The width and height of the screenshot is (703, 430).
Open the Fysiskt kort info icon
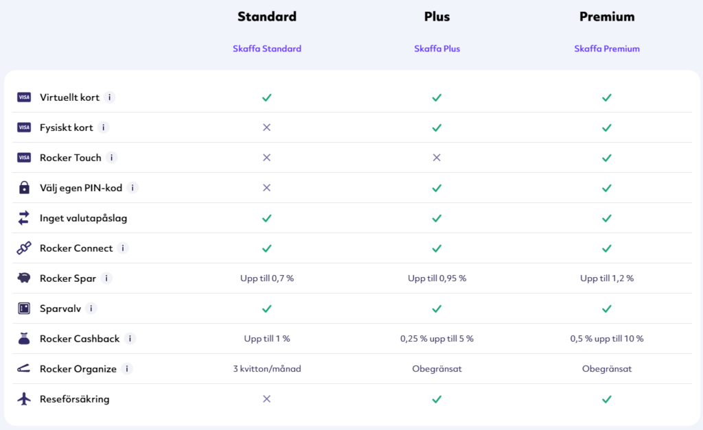(103, 127)
